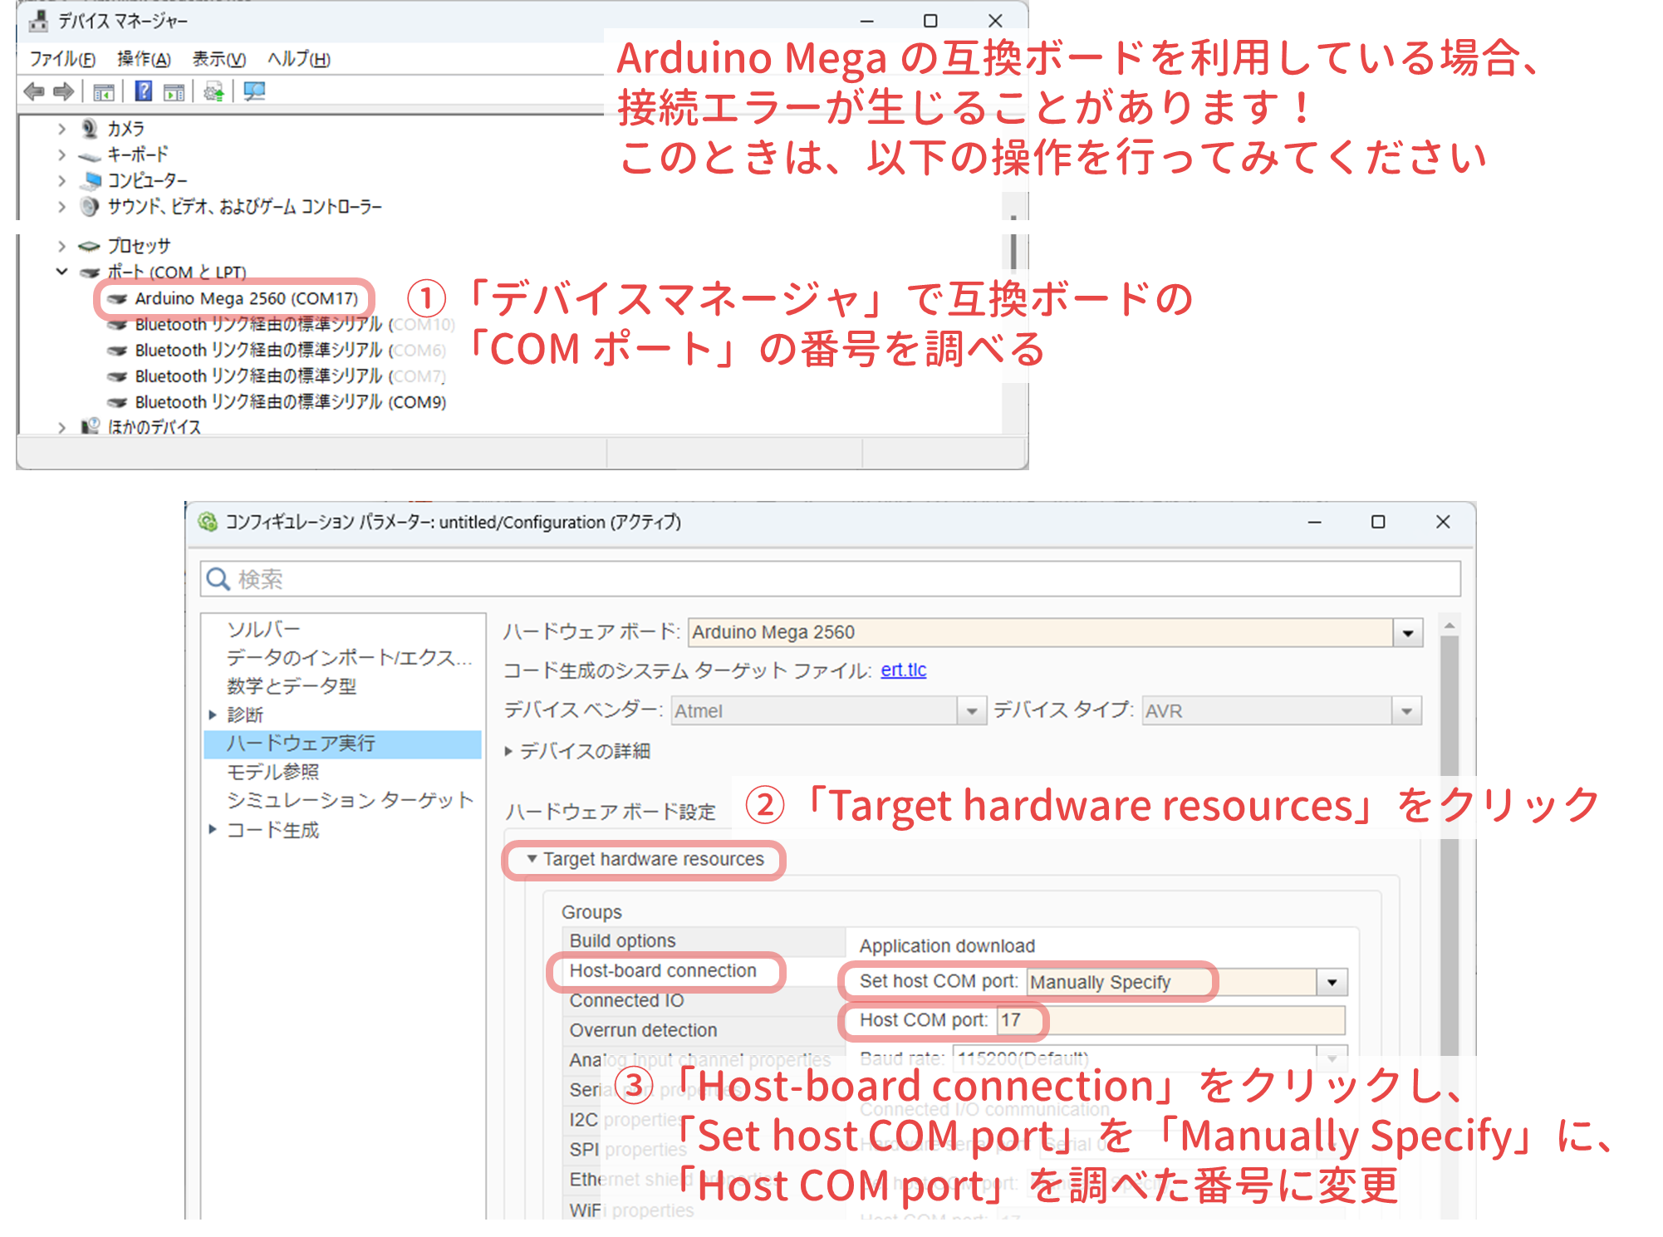1663x1237 pixels.
Task: Collapse the ポート (COM と LPT) tree node
Action: (61, 272)
